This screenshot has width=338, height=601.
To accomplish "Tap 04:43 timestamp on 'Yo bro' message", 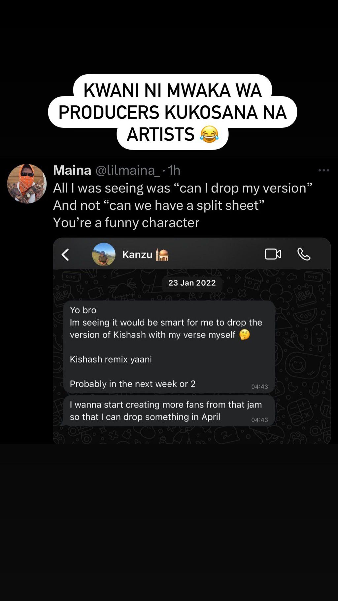I will click(259, 387).
